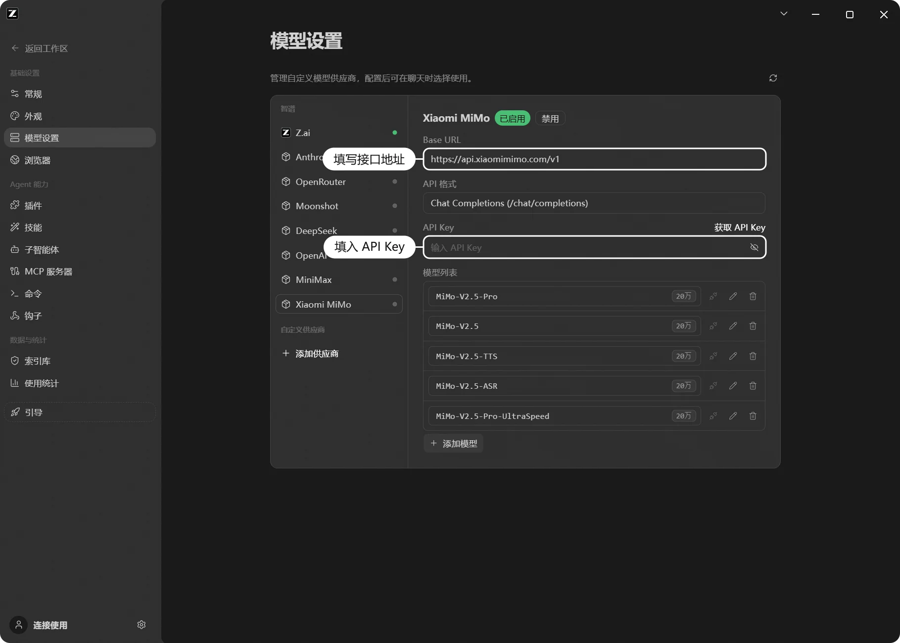Delete the MiMo-V2.5-Pro-UltraSpeed model
900x643 pixels.
753,416
